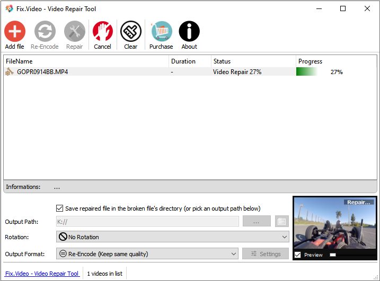Maximize the Fix.Video window

click(343, 8)
